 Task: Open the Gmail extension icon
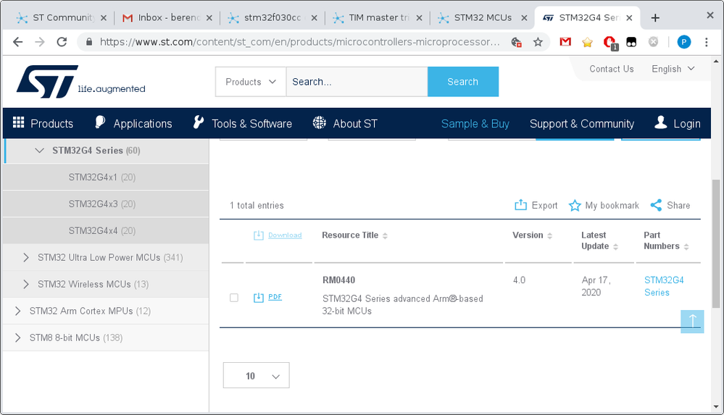tap(565, 42)
